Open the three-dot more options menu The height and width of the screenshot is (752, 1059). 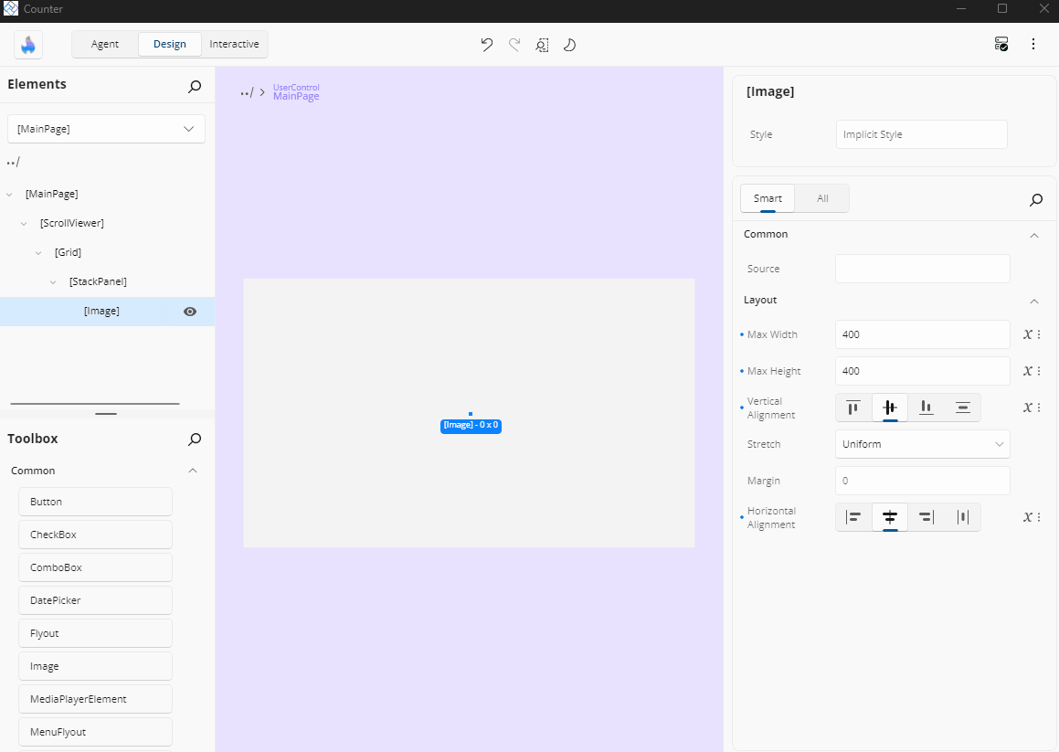(1033, 44)
